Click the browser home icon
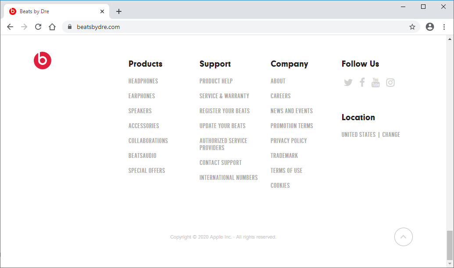 52,27
